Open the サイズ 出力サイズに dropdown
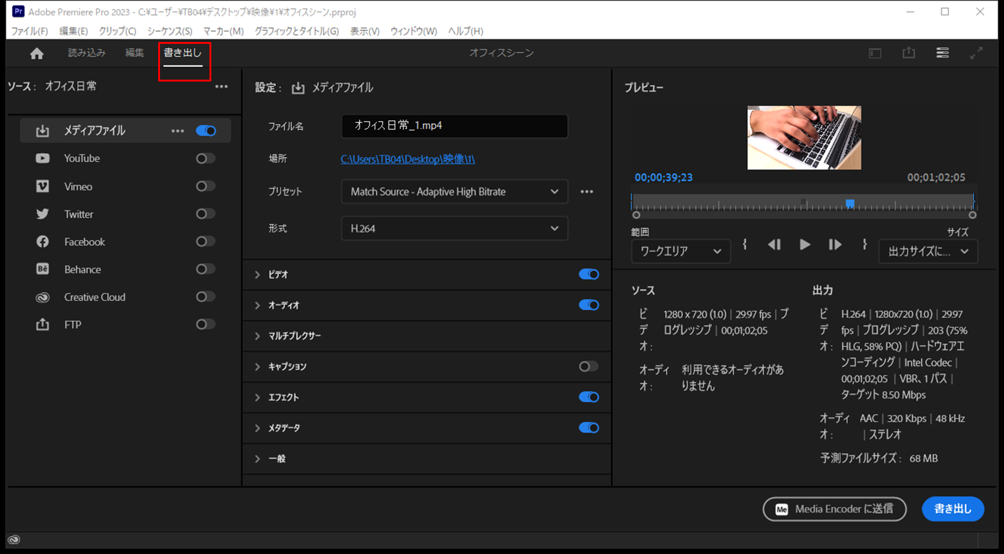The height and width of the screenshot is (554, 1004). pyautogui.click(x=928, y=251)
